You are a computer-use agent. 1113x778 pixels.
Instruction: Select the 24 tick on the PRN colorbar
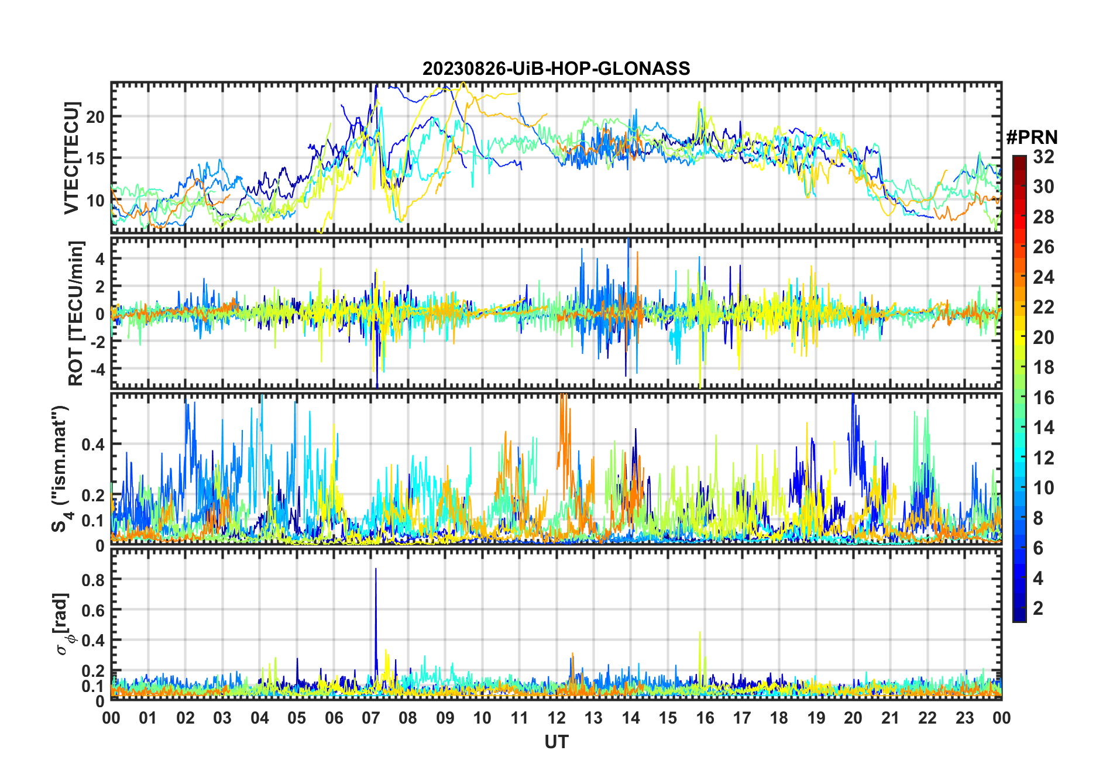1043,277
